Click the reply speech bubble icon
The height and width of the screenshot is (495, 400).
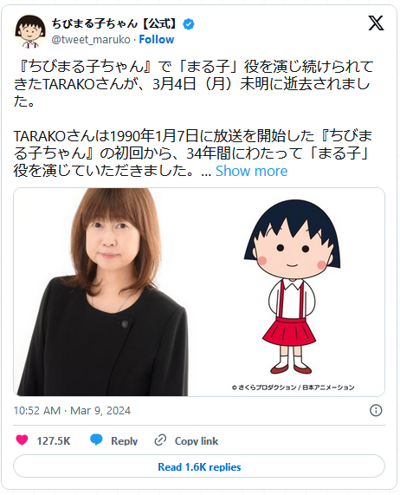(x=96, y=440)
